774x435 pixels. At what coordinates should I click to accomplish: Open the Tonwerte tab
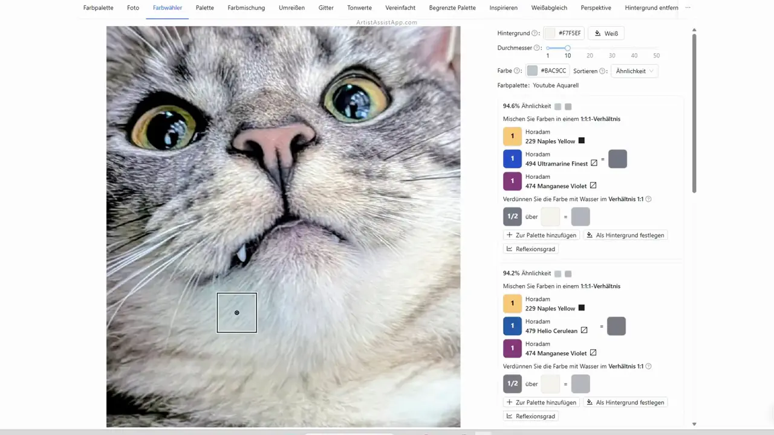coord(359,8)
